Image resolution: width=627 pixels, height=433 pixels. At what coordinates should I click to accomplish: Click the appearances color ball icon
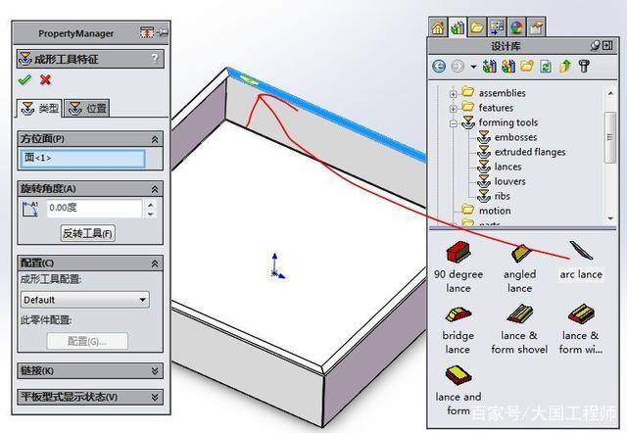click(516, 27)
